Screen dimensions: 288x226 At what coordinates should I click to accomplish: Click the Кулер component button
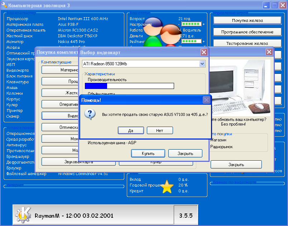(x=156, y=163)
